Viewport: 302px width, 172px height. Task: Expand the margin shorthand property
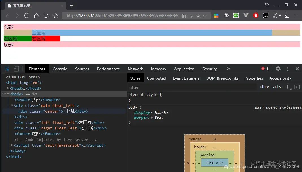coord(152,118)
